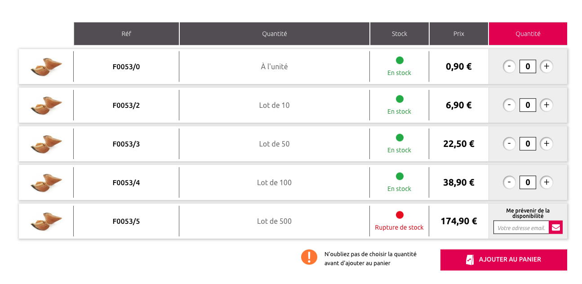Open product thumbnail for F0053/5

pos(46,221)
